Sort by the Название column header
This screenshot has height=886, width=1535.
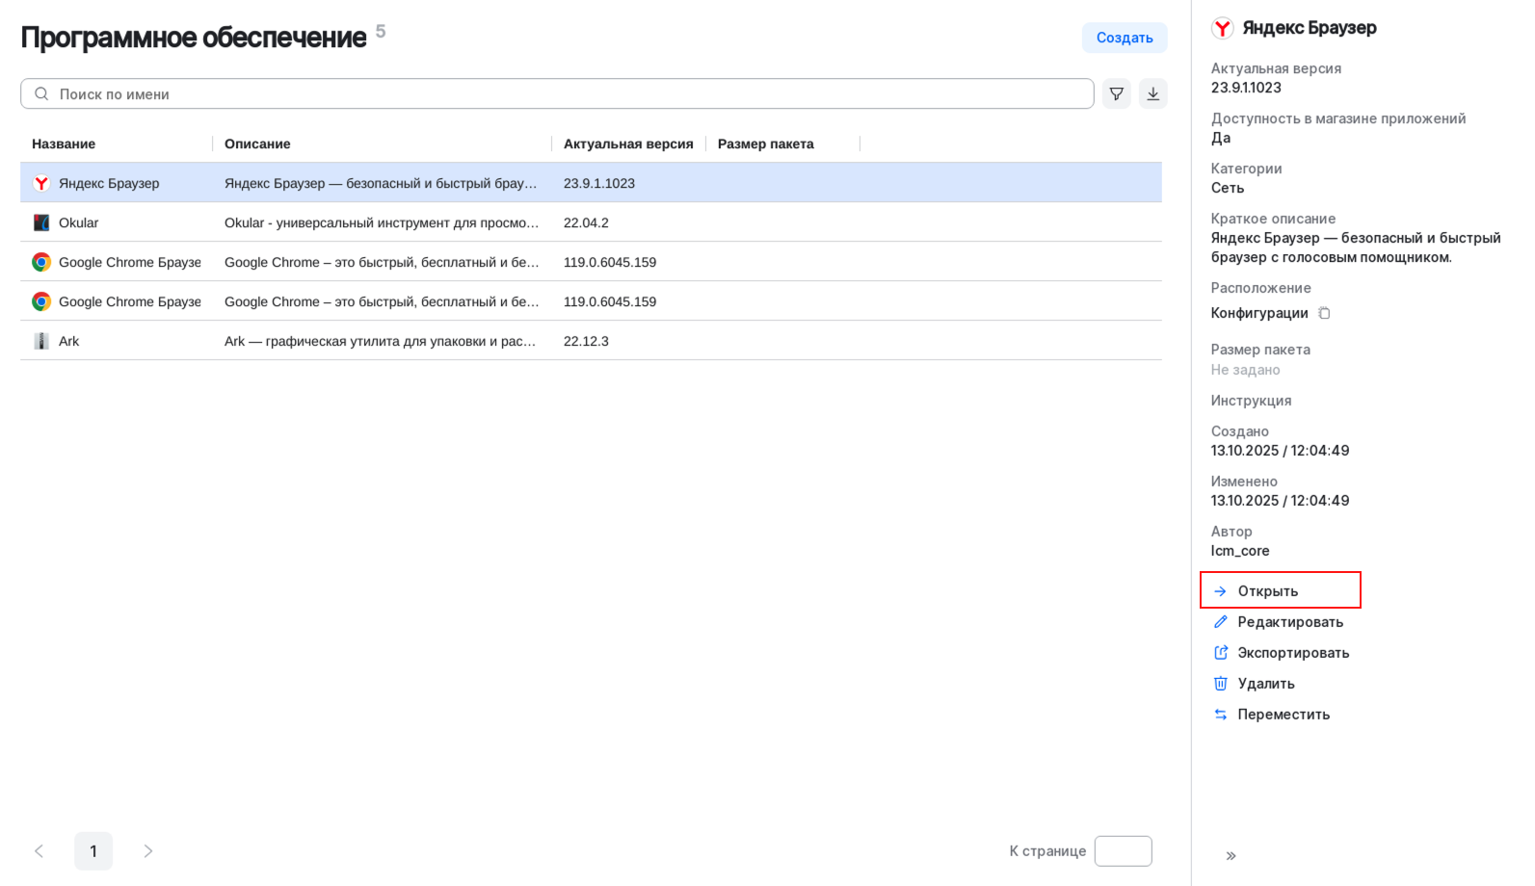click(x=64, y=143)
